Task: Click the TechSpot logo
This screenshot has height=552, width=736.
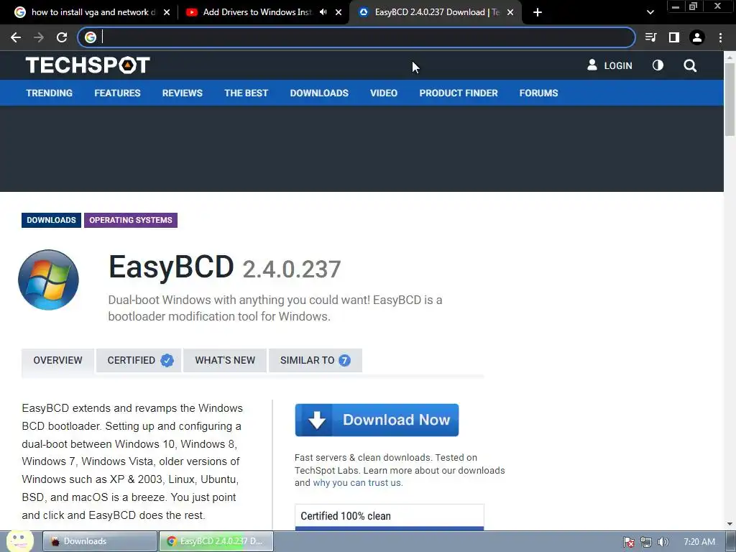Action: [x=88, y=65]
